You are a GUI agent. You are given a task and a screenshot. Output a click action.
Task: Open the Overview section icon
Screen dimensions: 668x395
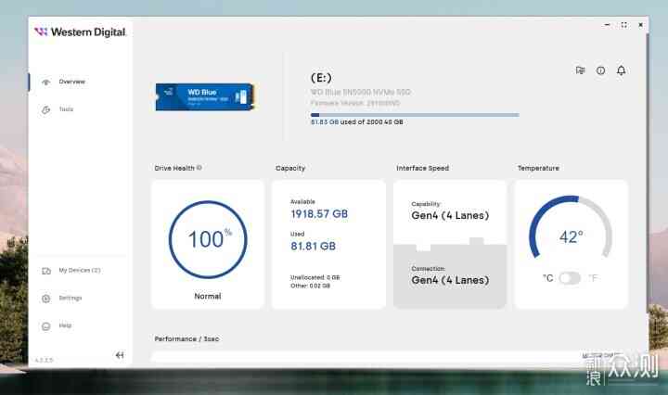point(46,82)
